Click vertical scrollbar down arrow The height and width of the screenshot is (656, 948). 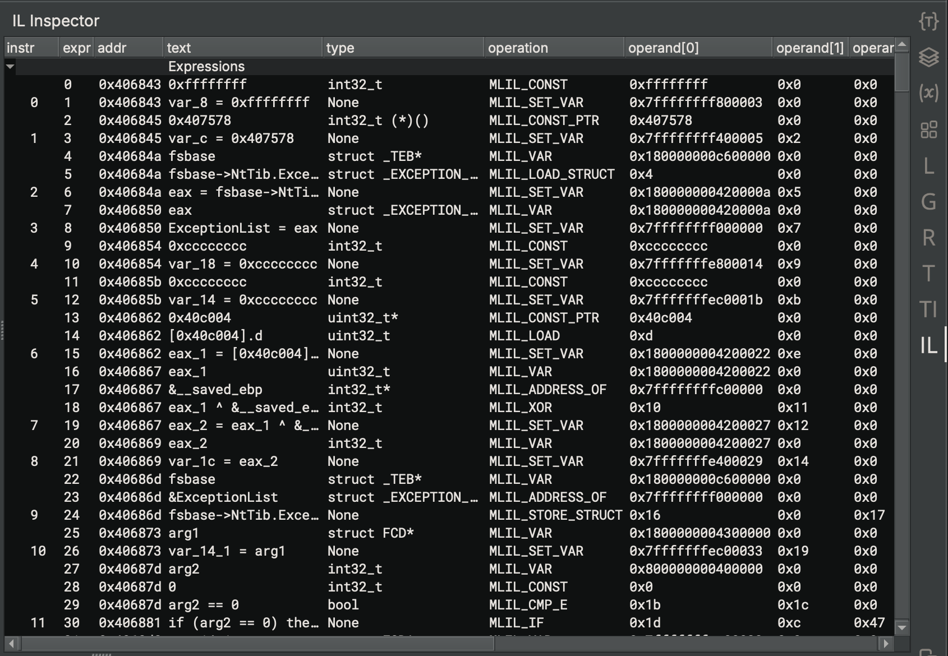(x=902, y=627)
